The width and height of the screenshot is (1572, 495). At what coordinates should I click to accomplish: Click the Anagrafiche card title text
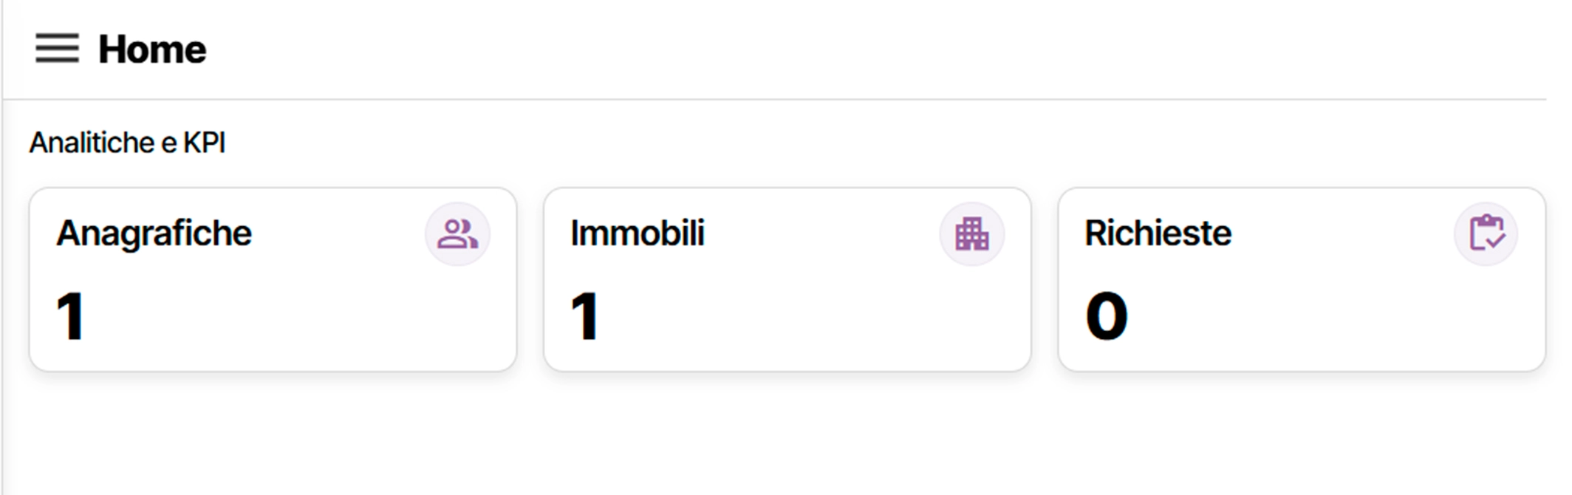[x=154, y=233]
